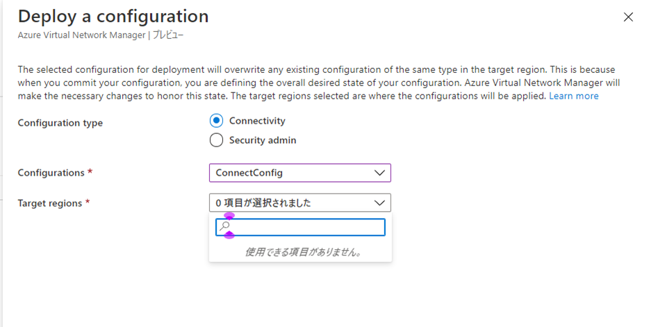Click the Target regions field label
The image size is (651, 327).
50,203
